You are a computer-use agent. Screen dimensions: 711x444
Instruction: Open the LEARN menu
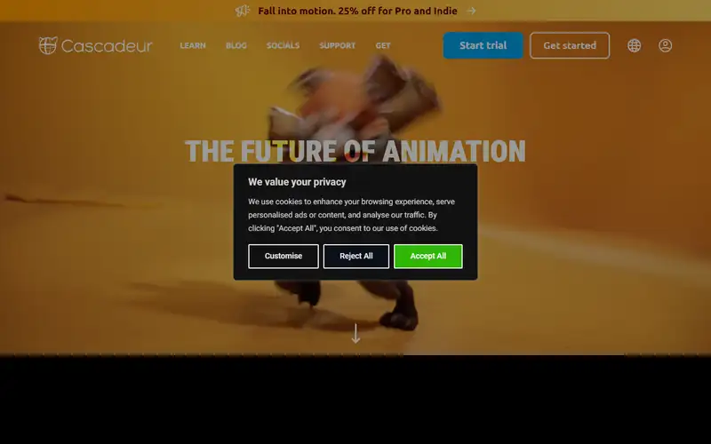[193, 45]
